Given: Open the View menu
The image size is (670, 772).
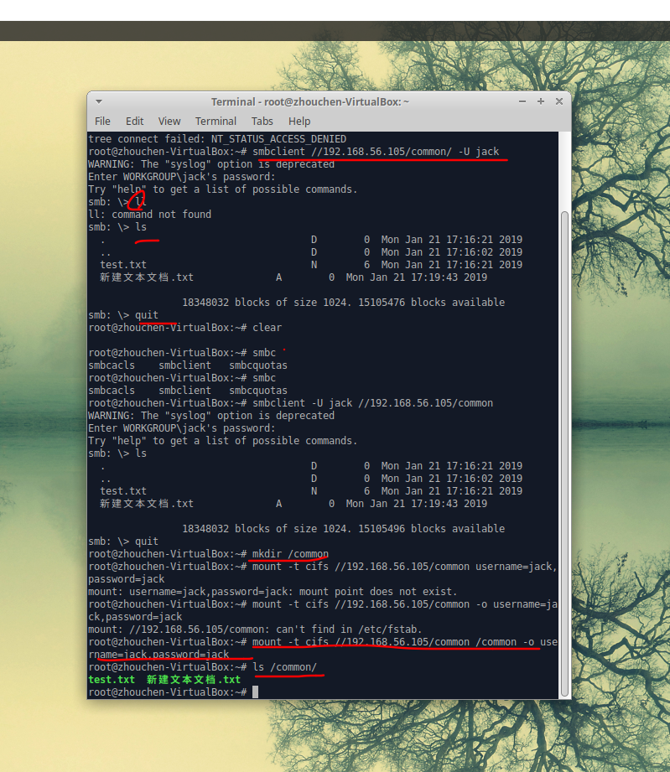Looking at the screenshot, I should (169, 121).
